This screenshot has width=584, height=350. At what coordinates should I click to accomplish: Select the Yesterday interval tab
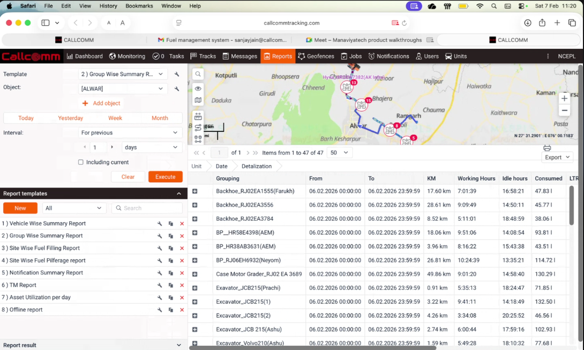point(70,118)
